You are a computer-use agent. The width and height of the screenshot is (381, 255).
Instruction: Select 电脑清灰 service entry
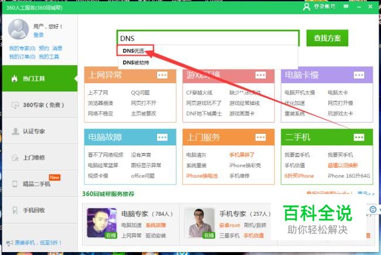click(x=196, y=155)
